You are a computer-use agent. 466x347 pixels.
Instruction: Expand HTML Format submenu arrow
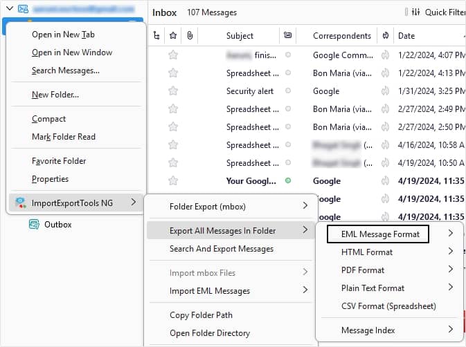coord(451,251)
